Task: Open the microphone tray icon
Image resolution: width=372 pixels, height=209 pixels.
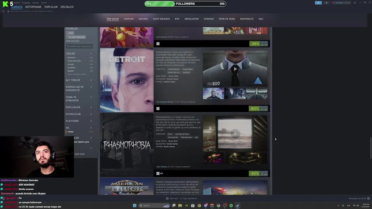Action: (343, 206)
